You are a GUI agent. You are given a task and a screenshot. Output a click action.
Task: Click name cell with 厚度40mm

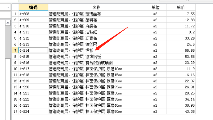pyautogui.click(x=97, y=105)
